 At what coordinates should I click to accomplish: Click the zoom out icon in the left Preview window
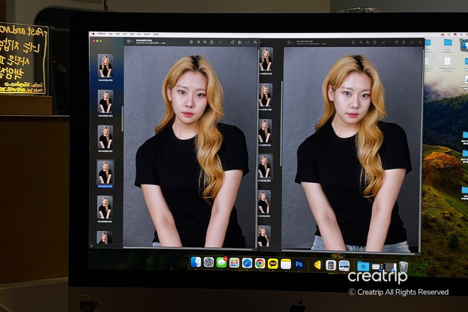(x=199, y=42)
